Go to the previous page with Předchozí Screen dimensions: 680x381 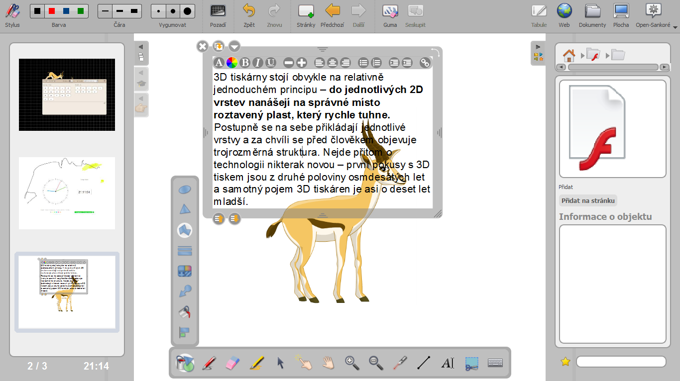pos(332,15)
